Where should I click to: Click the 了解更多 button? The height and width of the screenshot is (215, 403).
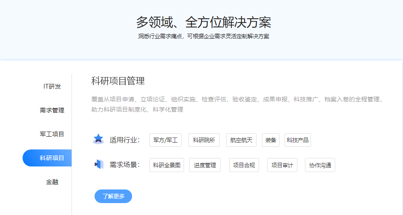click(x=113, y=196)
